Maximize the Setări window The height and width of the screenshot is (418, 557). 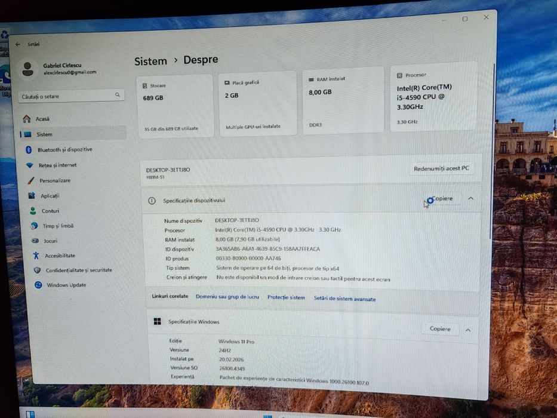coord(465,19)
